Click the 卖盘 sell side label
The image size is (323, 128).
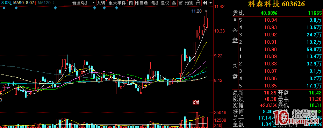pos(235,35)
